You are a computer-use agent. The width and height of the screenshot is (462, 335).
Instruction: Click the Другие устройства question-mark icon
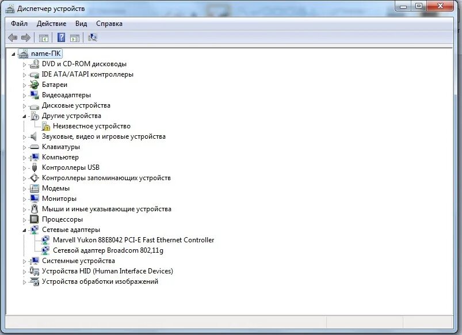35,116
